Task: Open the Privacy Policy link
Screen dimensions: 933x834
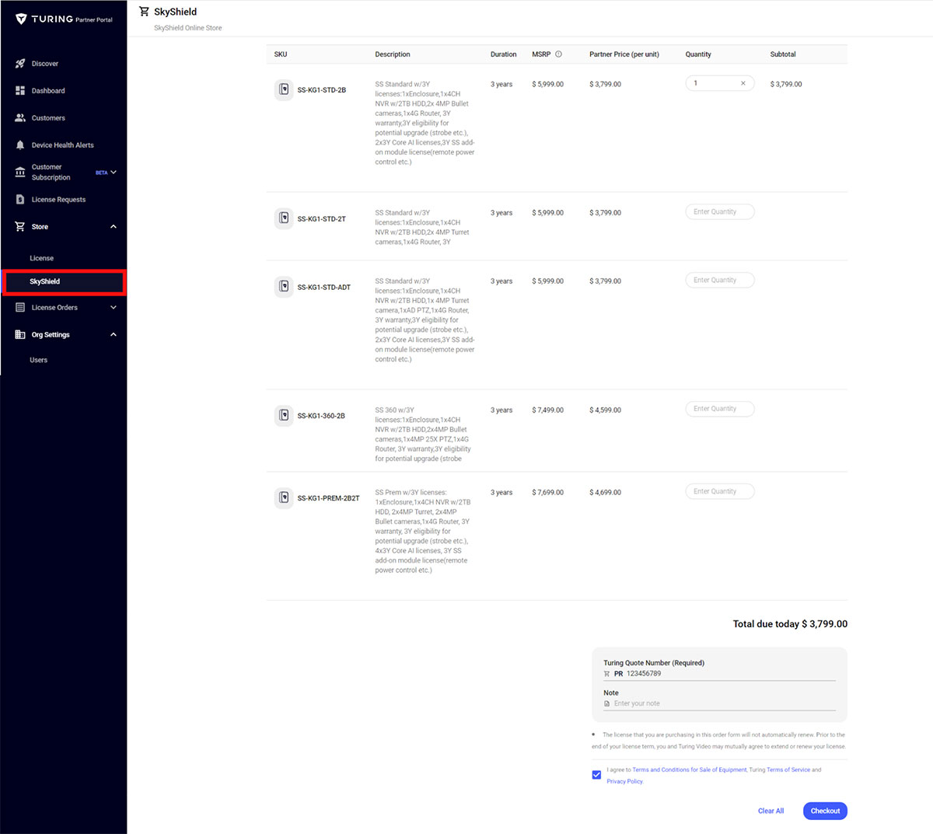Action: click(625, 781)
